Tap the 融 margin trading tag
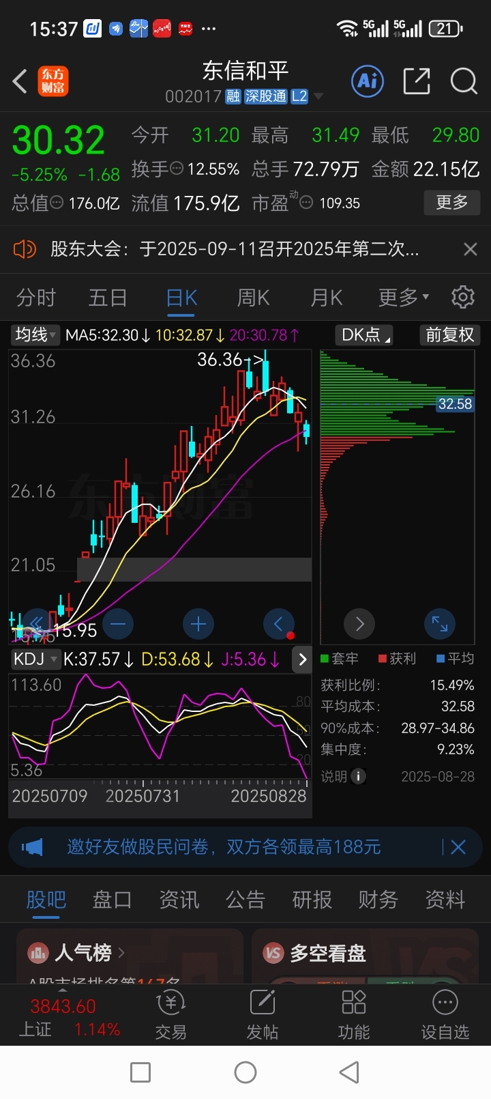The width and height of the screenshot is (491, 1099). pyautogui.click(x=233, y=97)
